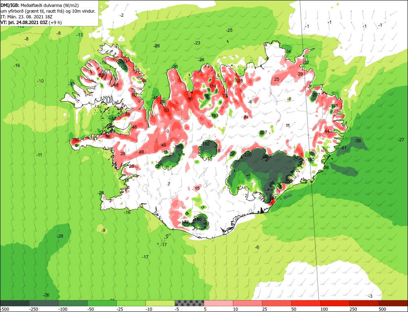Click the '-180' value on the glacier

coord(177,147)
